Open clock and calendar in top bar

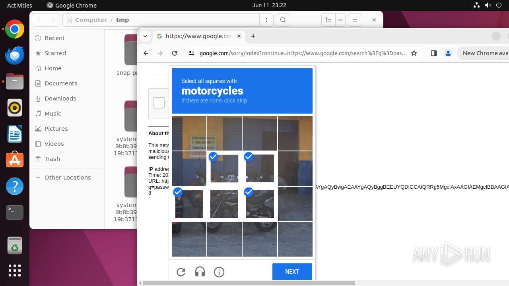(x=269, y=5)
